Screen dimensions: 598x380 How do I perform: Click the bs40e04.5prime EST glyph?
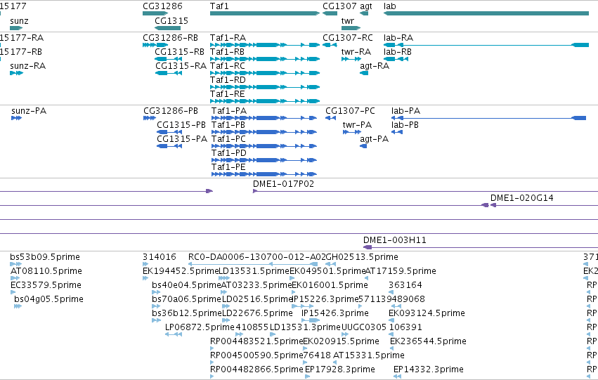pos(156,292)
